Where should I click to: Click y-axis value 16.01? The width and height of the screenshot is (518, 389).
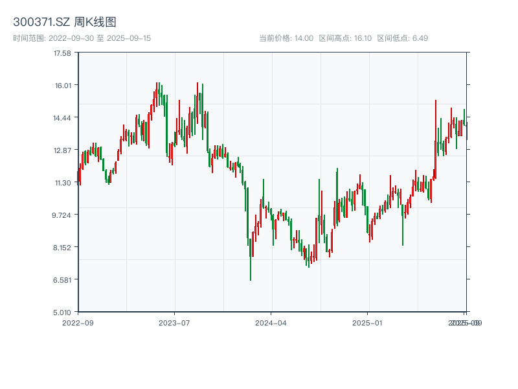[63, 86]
